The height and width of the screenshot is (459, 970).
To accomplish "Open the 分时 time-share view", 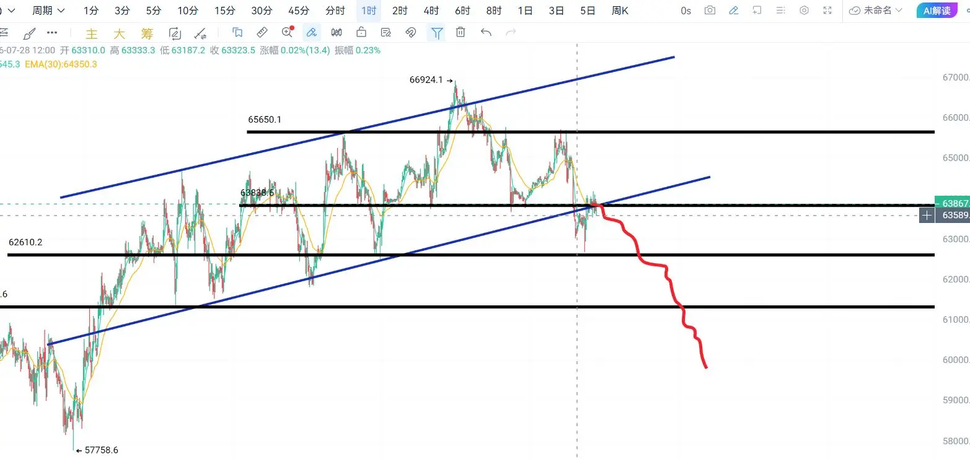I will (335, 11).
